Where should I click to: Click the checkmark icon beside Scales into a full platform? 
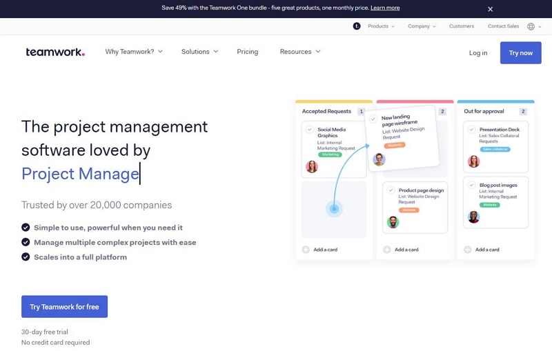[x=26, y=257]
